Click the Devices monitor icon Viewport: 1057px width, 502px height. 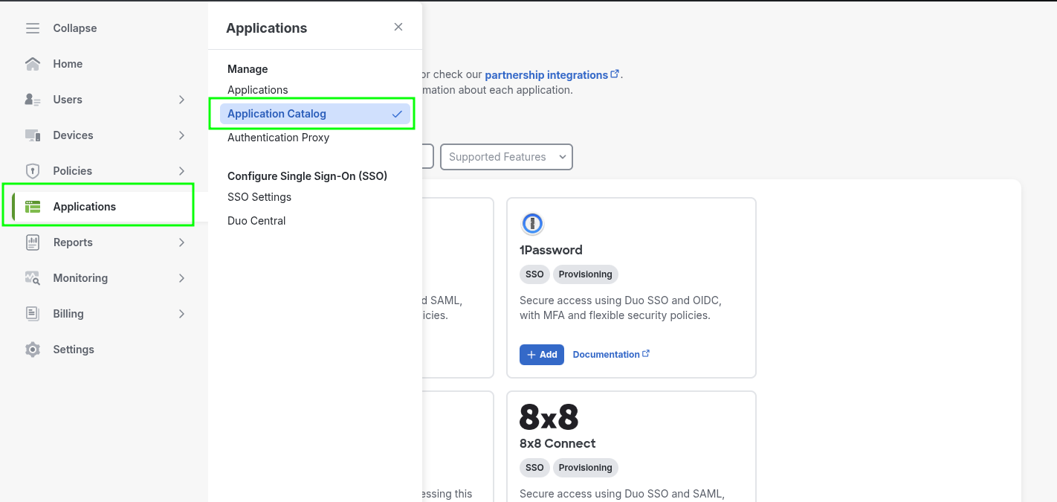(33, 135)
